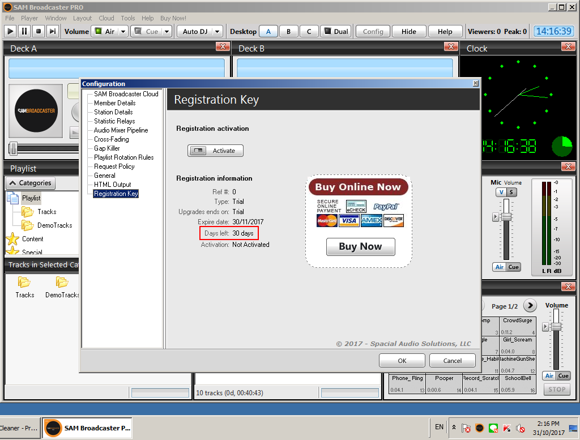Open DemoTracks folder in selected category pane
Screen dimensions: 580x440
[62, 287]
